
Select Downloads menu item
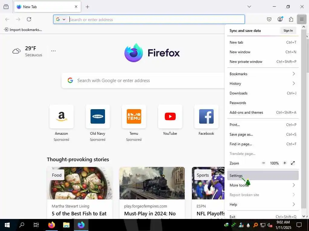coord(263,93)
